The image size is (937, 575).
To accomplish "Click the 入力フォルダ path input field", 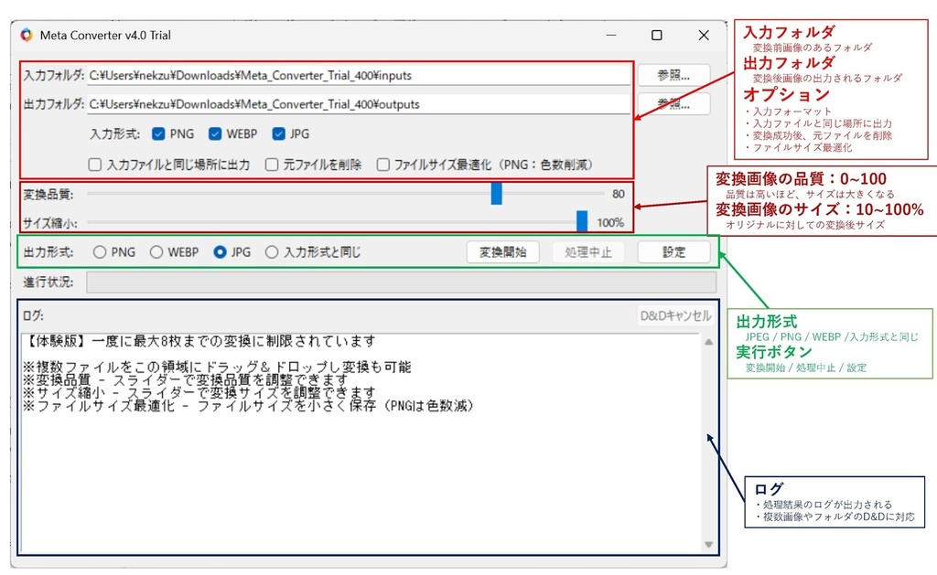I will [359, 75].
